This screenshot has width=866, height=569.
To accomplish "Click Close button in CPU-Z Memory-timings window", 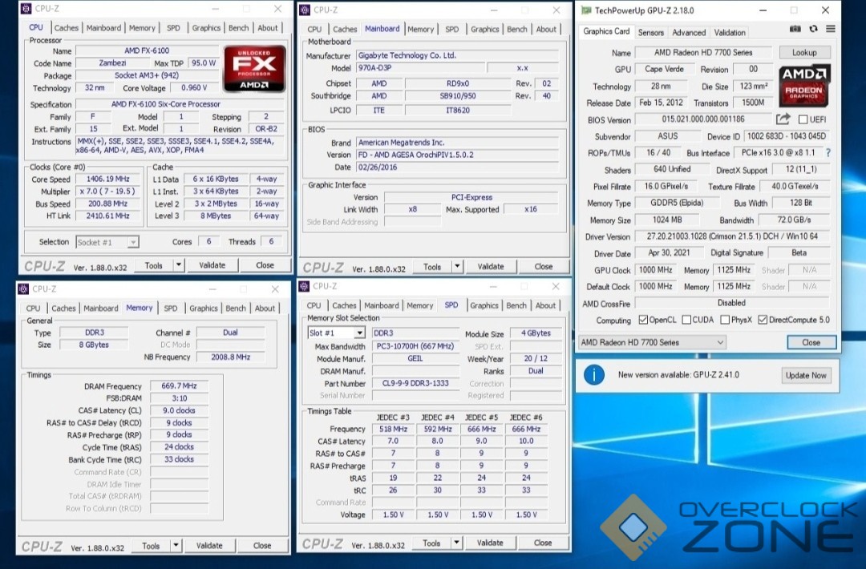I will coord(261,545).
